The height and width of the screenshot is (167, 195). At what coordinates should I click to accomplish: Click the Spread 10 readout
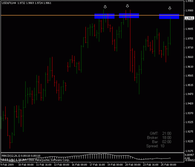pos(155,146)
